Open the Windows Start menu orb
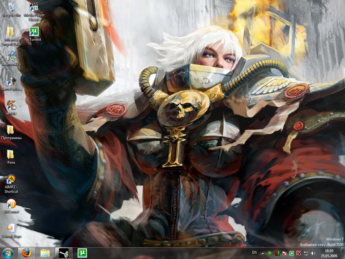The height and width of the screenshot is (259, 345). (x=8, y=253)
